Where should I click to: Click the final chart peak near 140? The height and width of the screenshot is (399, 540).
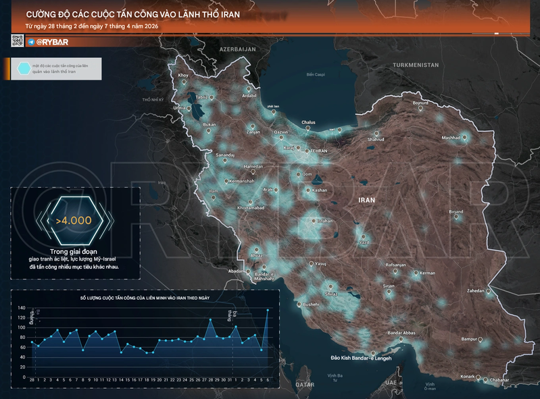coord(268,310)
